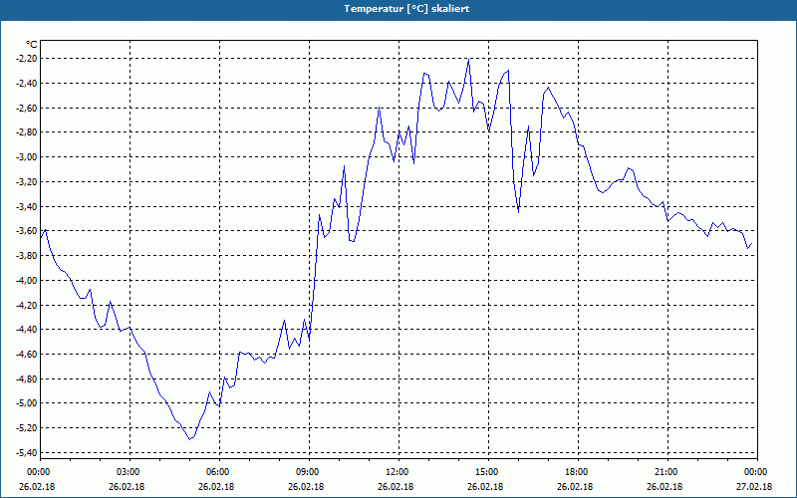Select the 21:00 time label

pos(667,472)
